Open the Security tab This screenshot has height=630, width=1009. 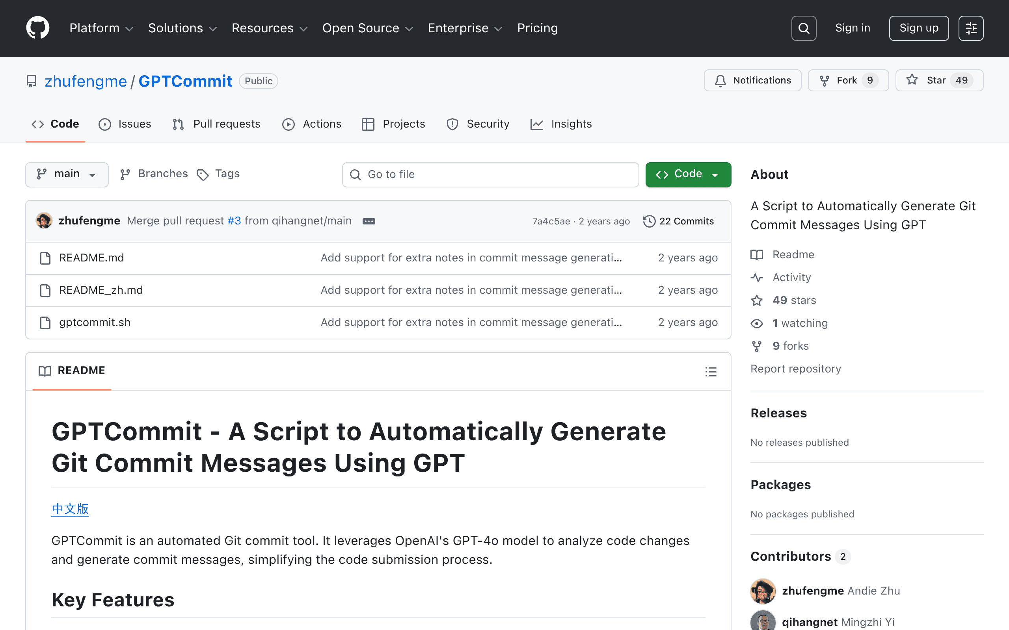pos(478,124)
